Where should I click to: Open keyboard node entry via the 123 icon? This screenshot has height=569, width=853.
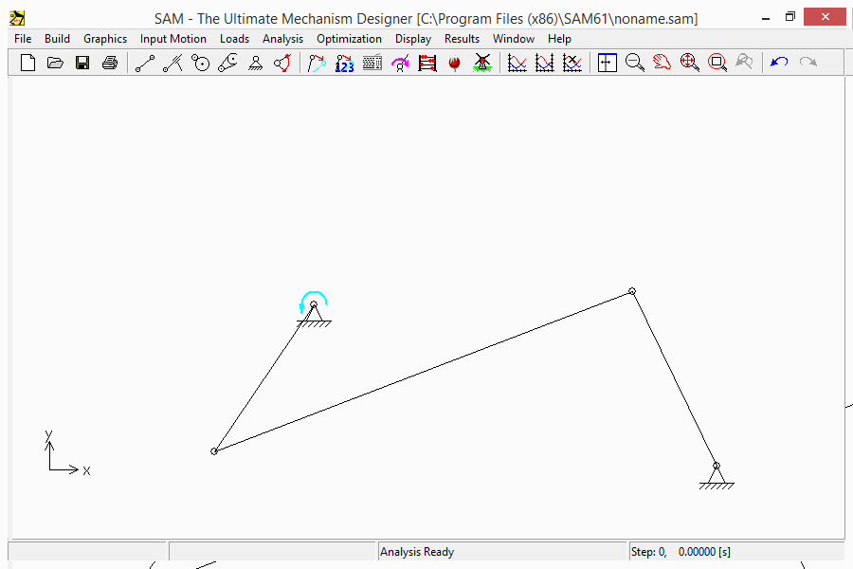point(344,62)
